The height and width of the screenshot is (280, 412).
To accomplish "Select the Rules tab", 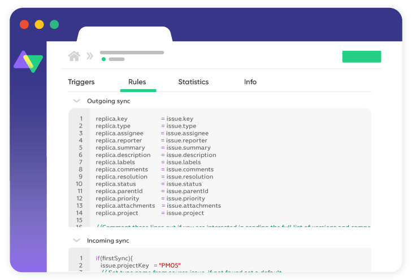I will pyautogui.click(x=137, y=82).
